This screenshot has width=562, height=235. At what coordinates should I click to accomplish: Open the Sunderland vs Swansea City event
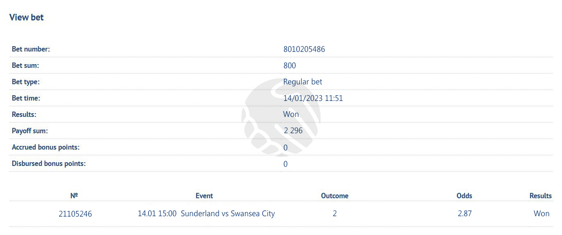click(228, 213)
